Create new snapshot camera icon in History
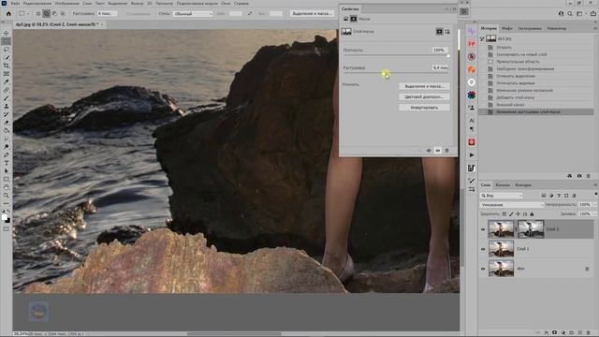 [579, 176]
